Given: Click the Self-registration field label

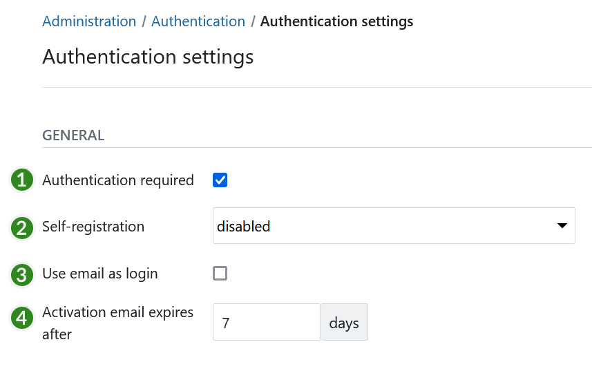Looking at the screenshot, I should click(93, 226).
